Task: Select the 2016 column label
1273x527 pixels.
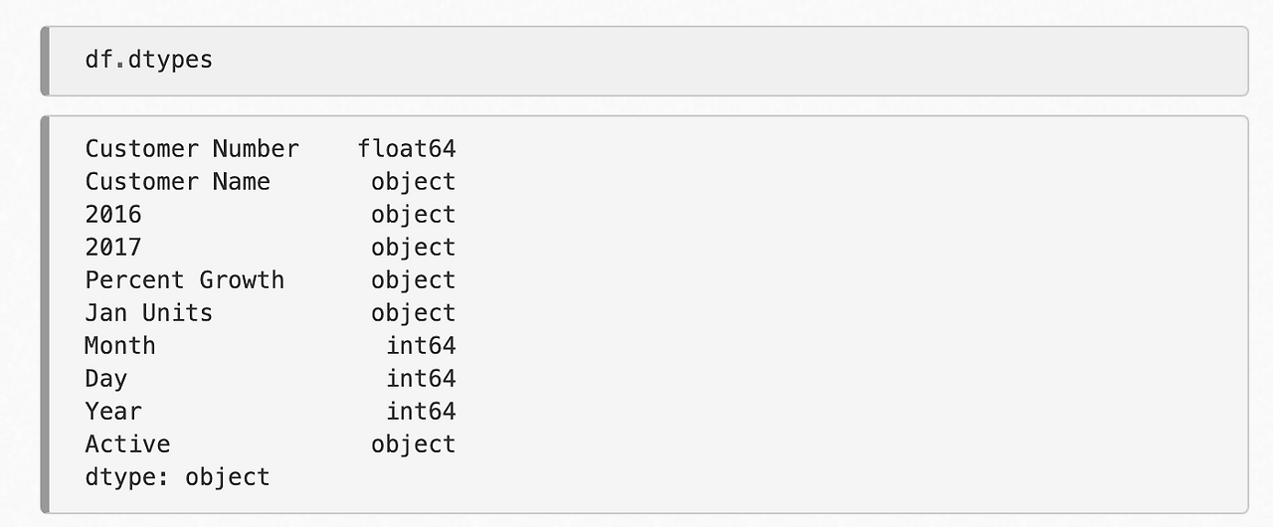Action: (113, 215)
